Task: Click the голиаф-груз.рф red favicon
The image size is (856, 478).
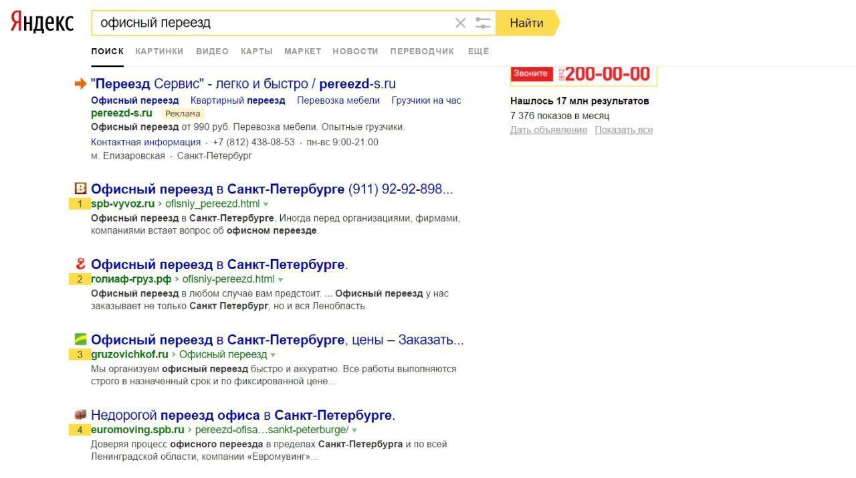Action: point(80,264)
